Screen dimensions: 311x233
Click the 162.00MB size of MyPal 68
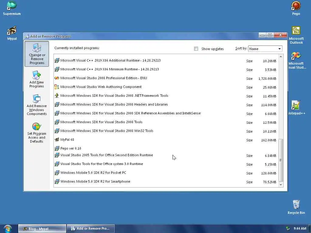pos(268,140)
